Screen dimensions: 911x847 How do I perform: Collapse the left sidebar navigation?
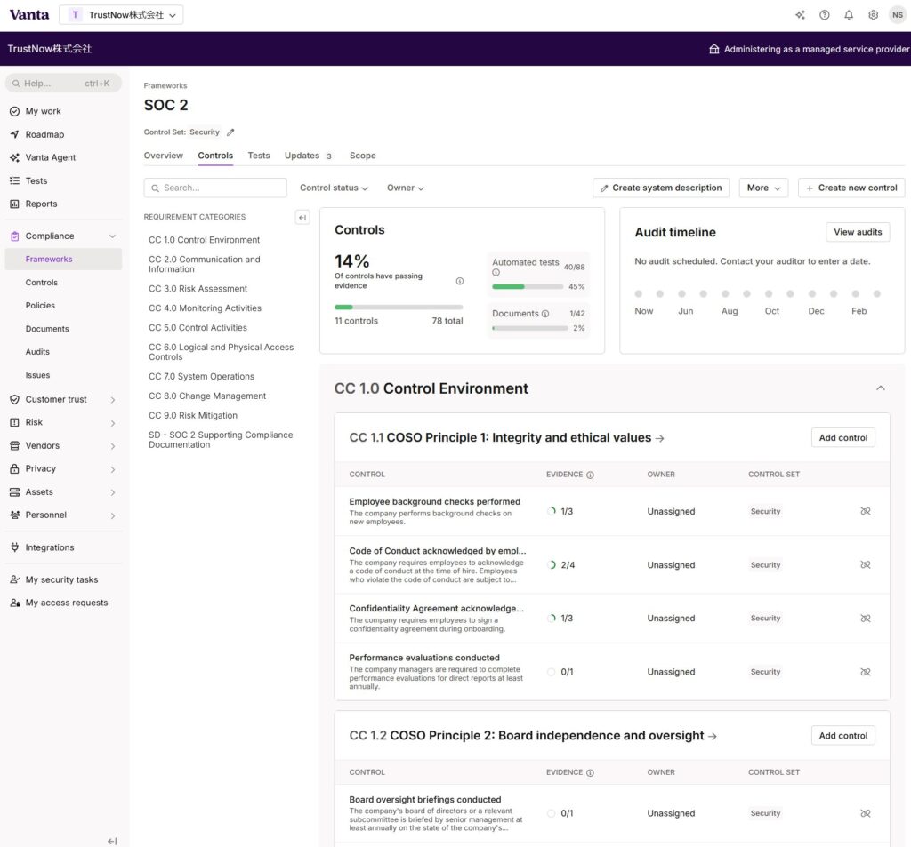coord(112,841)
